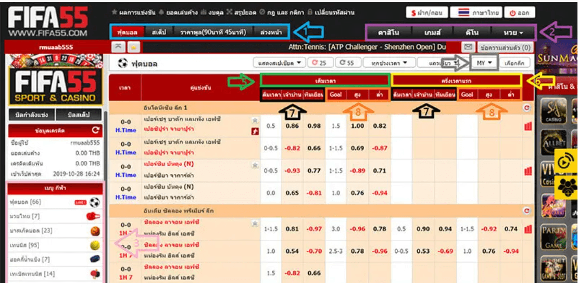Favorite the เปอร์ซิบ บันดุง (N) match star

tap(255, 165)
